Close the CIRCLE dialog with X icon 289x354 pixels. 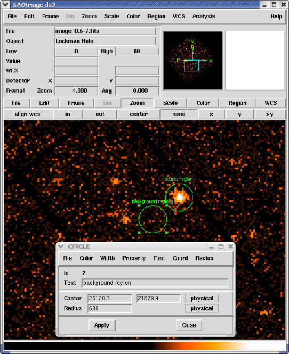point(230,246)
